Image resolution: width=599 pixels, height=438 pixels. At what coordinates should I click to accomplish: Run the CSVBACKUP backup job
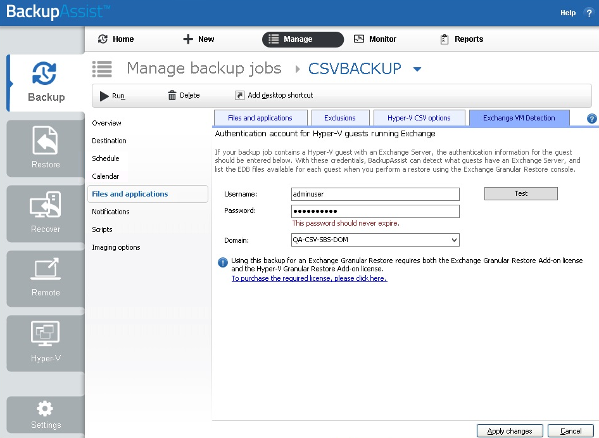pos(113,96)
